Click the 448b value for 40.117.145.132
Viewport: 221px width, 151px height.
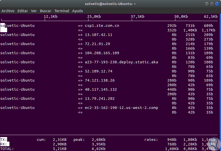pyautogui.click(x=172, y=89)
